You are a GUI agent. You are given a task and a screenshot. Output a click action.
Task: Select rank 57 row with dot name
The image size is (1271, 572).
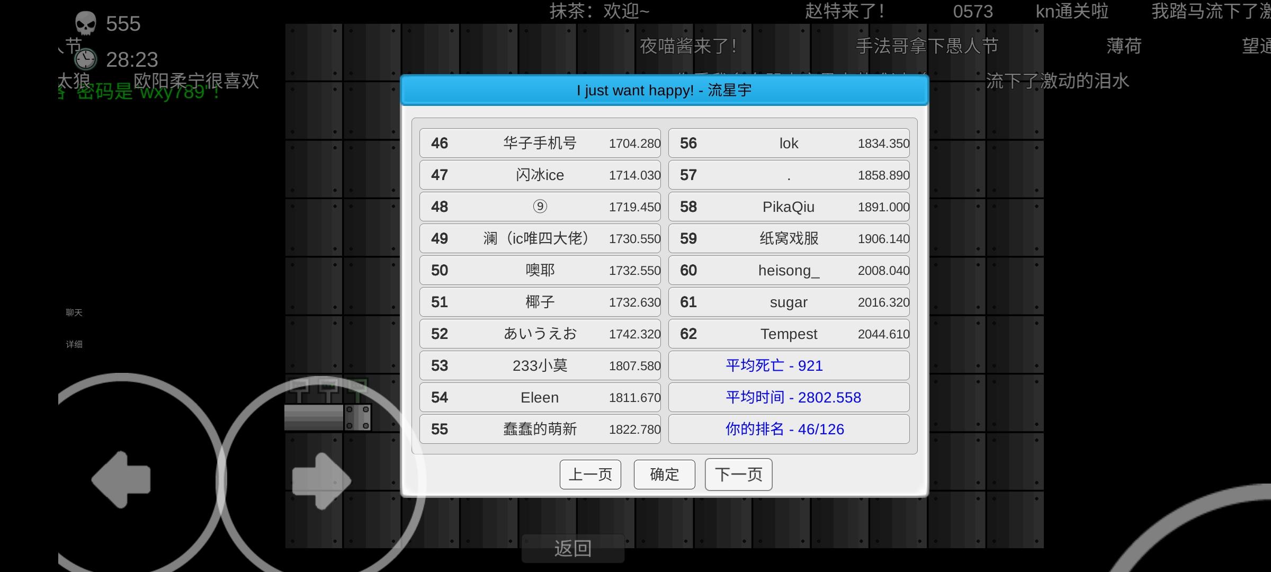point(789,175)
